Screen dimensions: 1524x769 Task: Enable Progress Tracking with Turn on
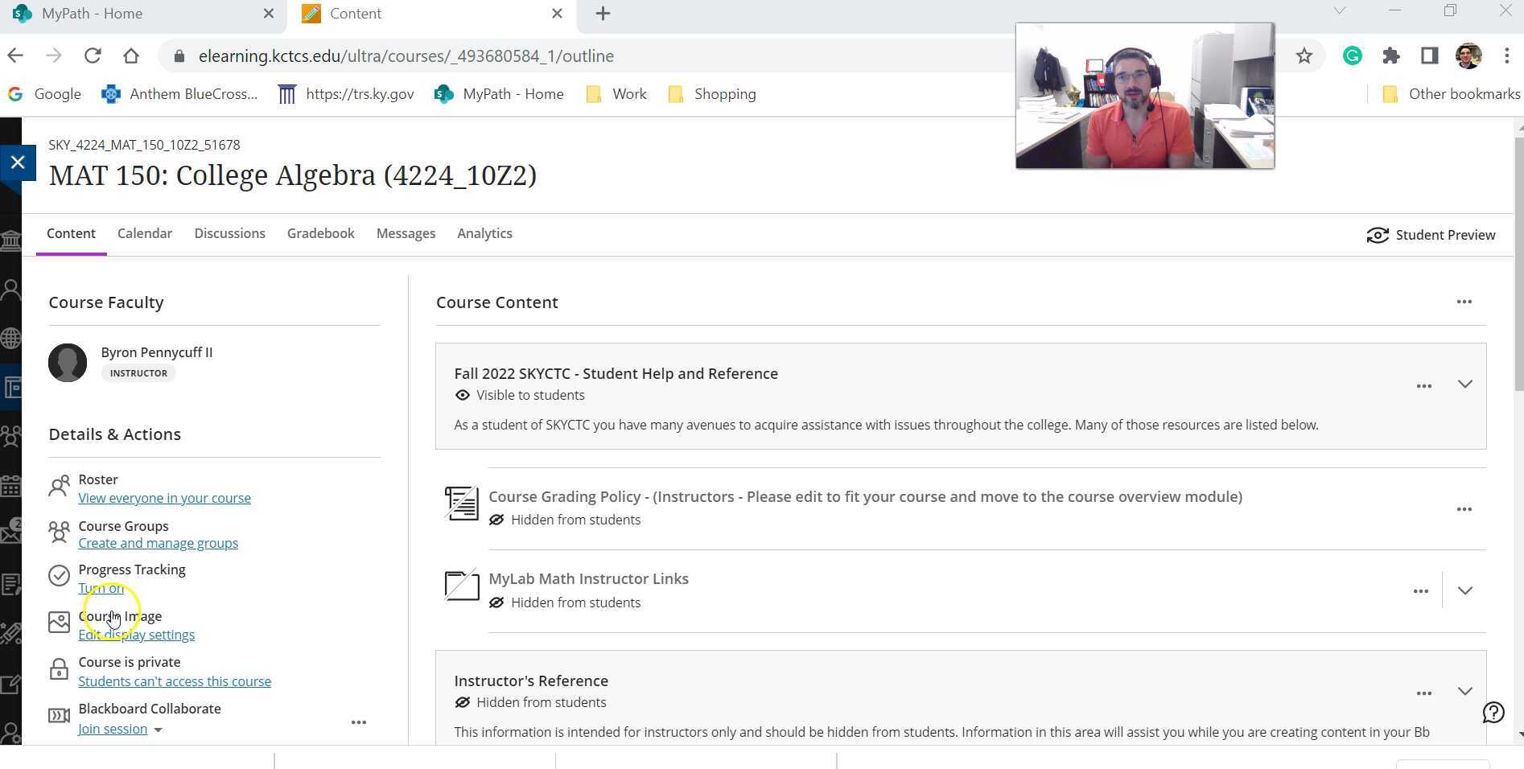click(x=101, y=587)
